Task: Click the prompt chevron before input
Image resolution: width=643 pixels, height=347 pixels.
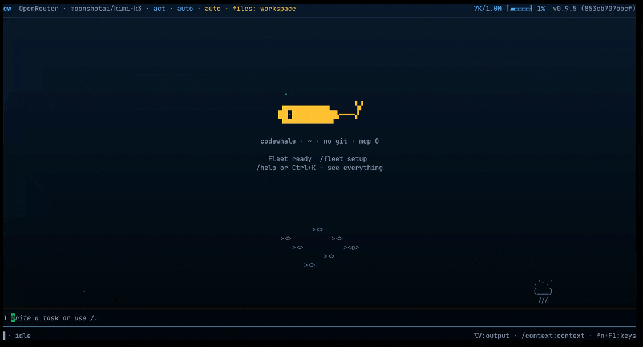Action: [x=5, y=318]
